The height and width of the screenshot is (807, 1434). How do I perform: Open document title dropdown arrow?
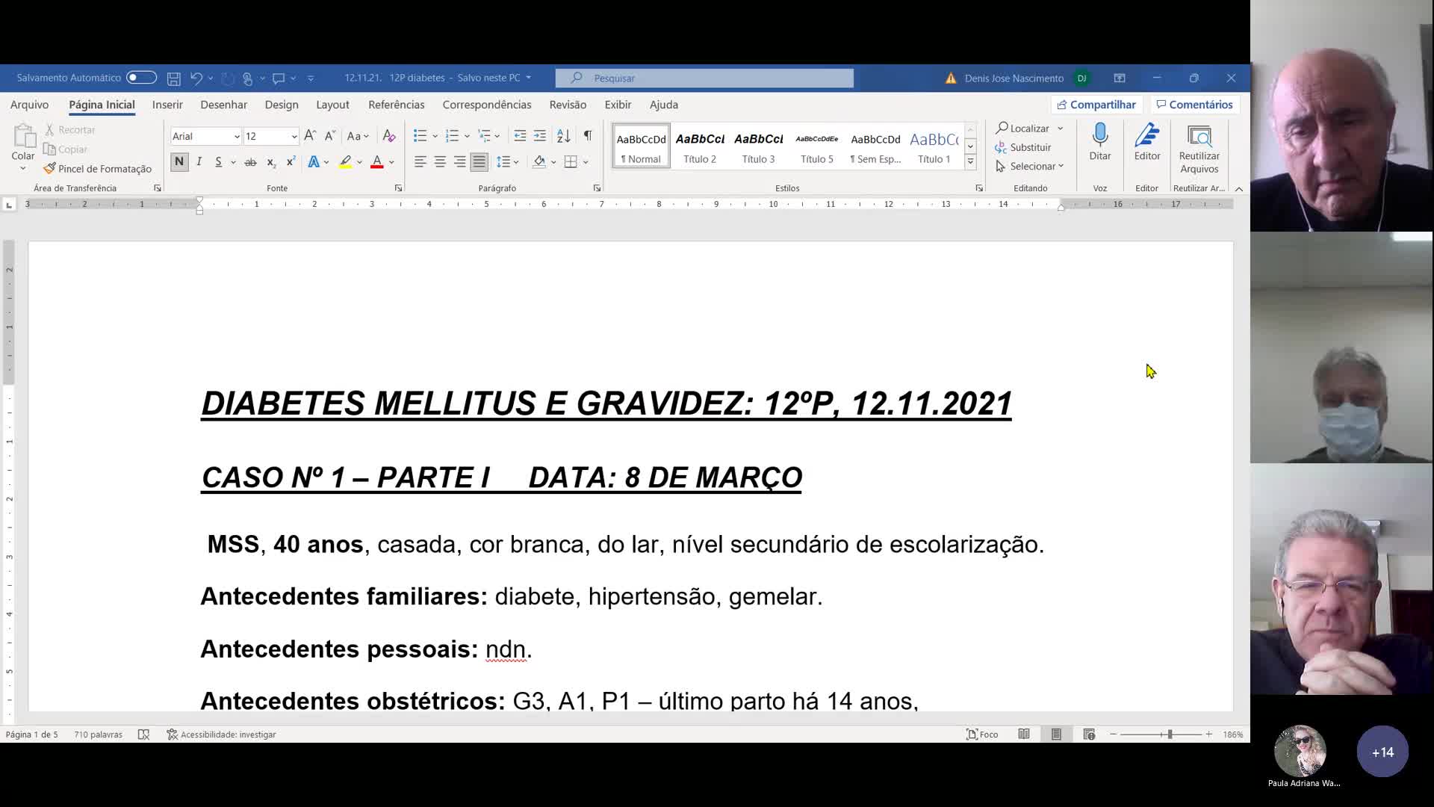529,78
